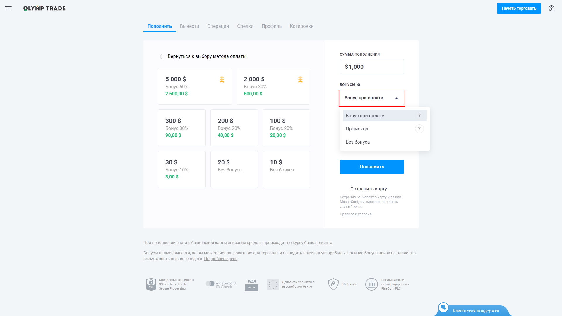This screenshot has width=562, height=316.
Task: Select the 5 000 $ deposit card
Action: [x=195, y=86]
